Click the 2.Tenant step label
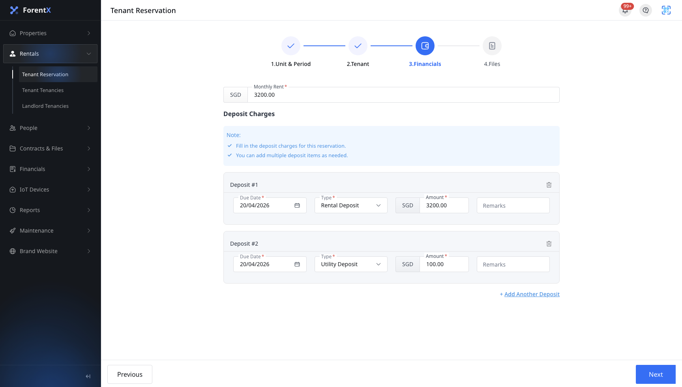 [358, 64]
